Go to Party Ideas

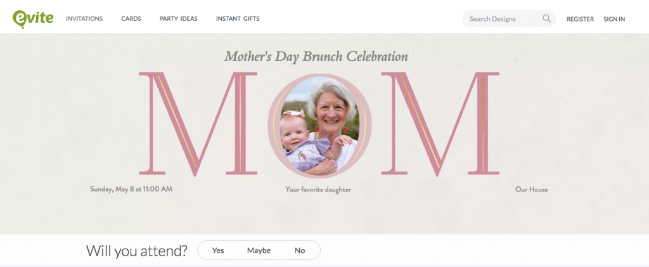(x=178, y=19)
